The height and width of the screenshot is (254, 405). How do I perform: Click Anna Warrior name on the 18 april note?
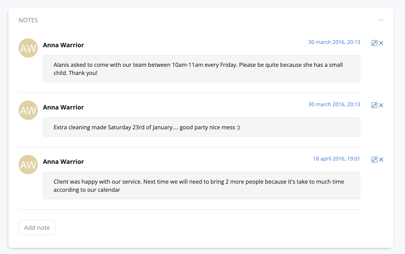tap(63, 162)
